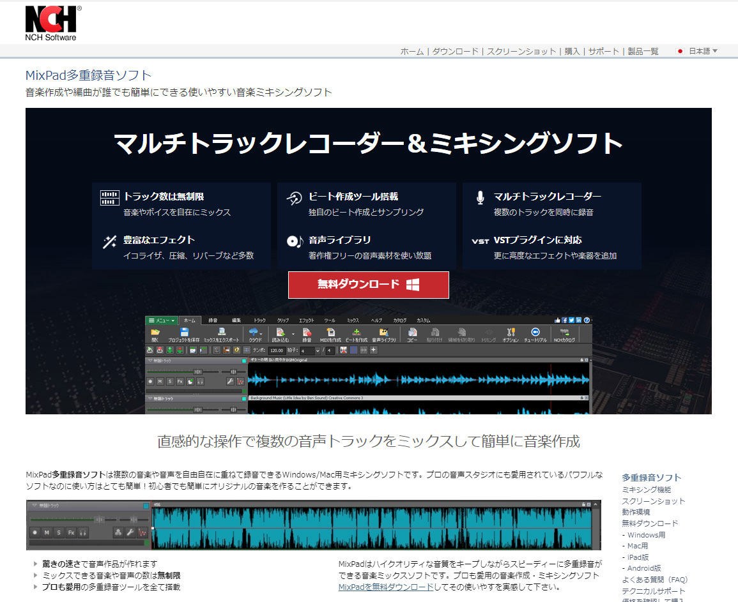
Task: Select the 録音 ribbon tab
Action: 213,320
